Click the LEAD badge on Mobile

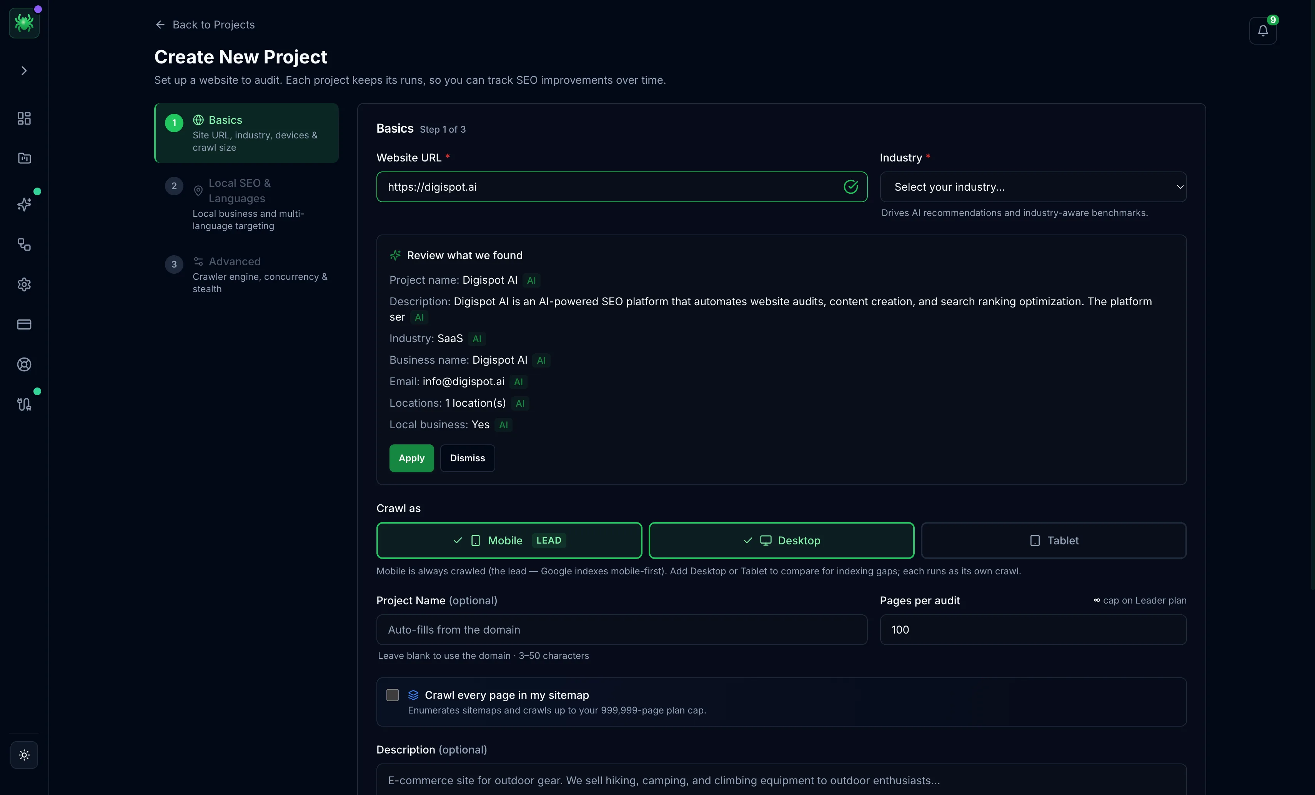549,541
